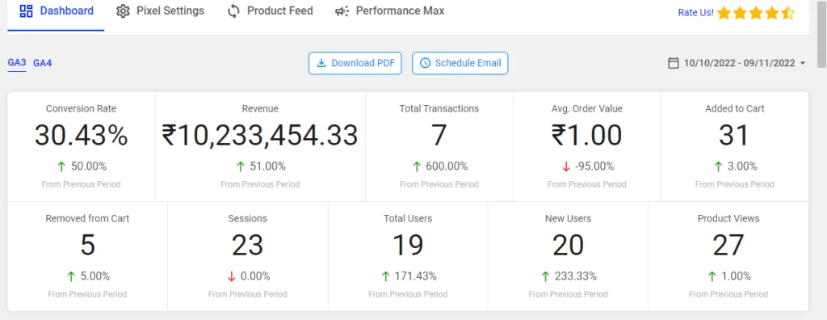The image size is (827, 320).
Task: Click the green arrow beside 1.00%
Action: [712, 276]
